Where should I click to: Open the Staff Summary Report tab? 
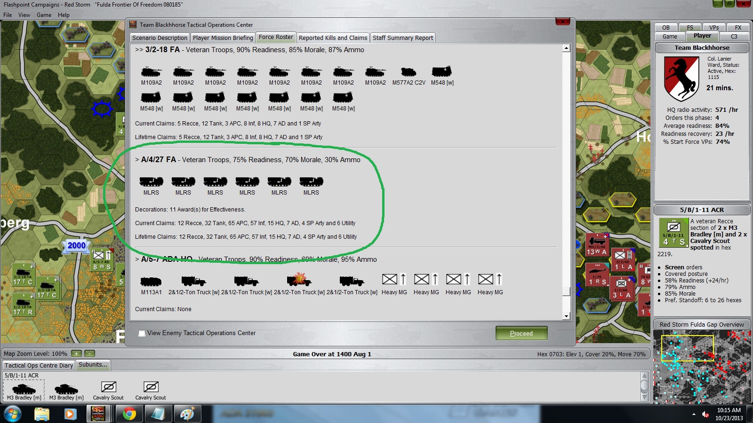pos(403,38)
